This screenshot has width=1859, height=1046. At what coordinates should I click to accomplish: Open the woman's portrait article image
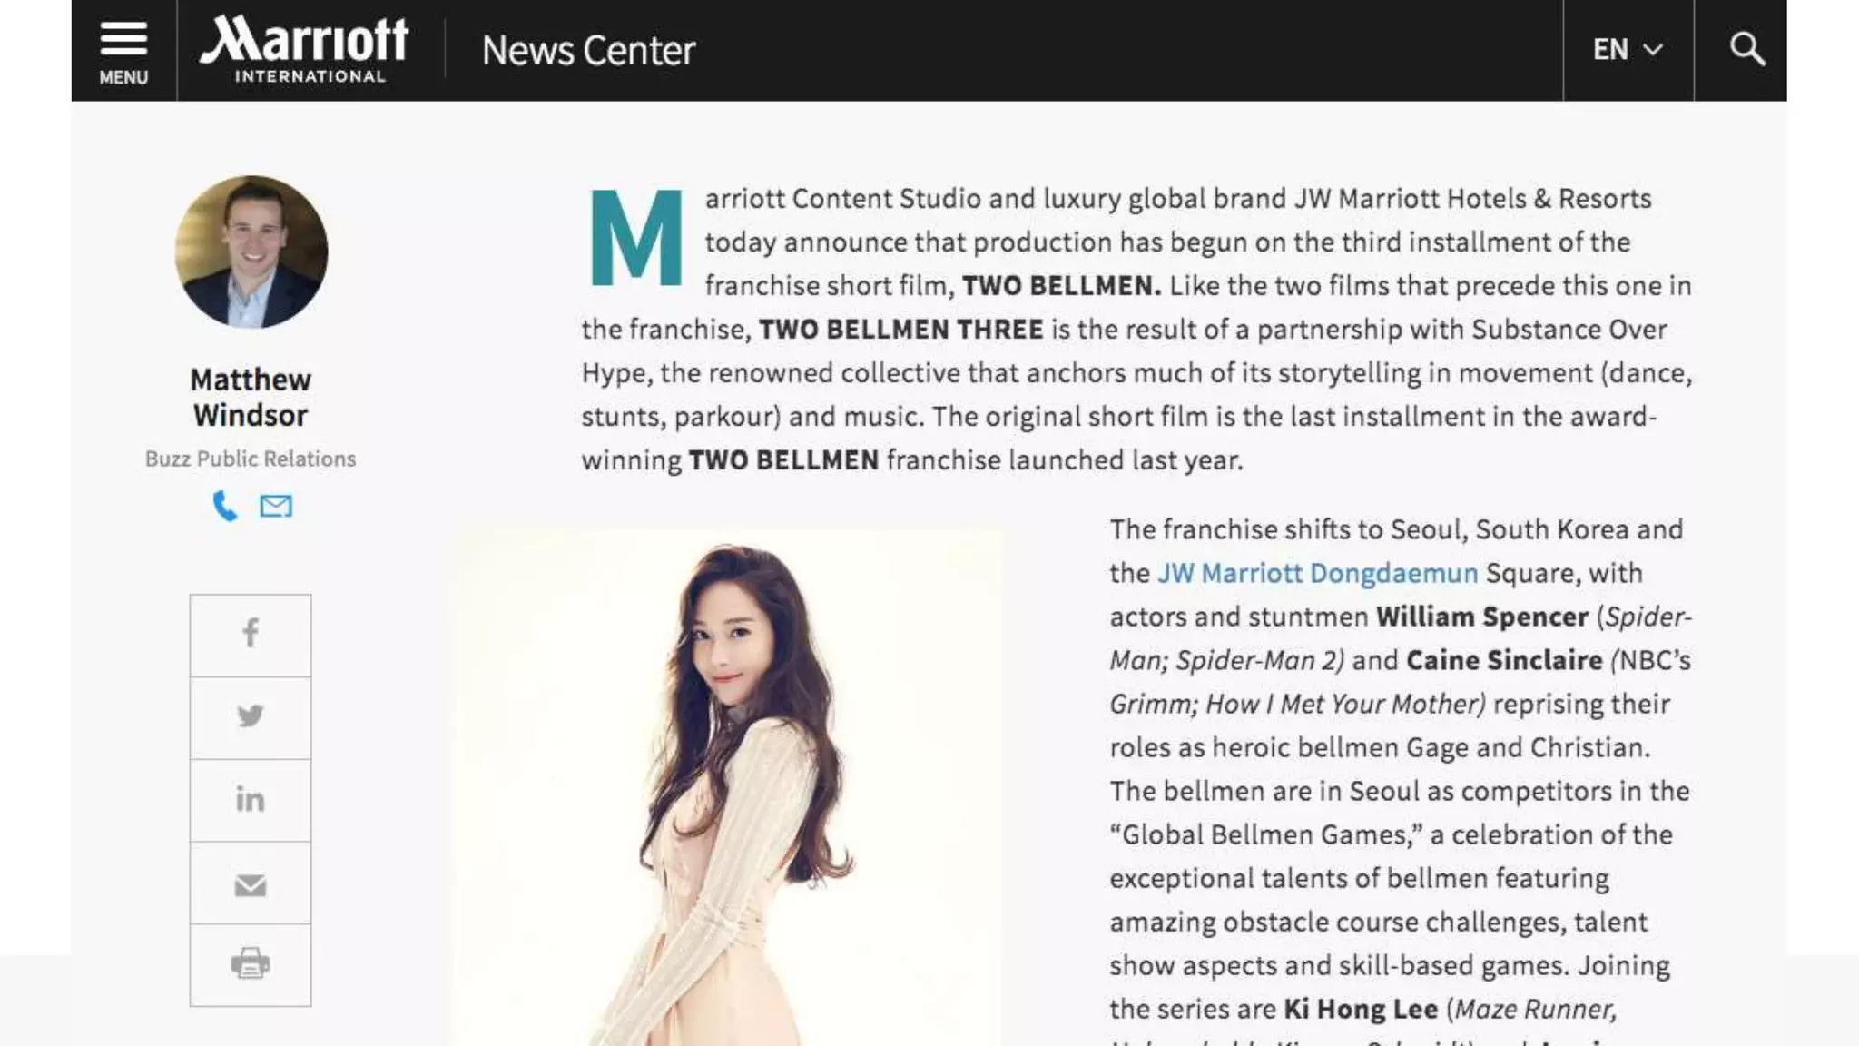(728, 788)
